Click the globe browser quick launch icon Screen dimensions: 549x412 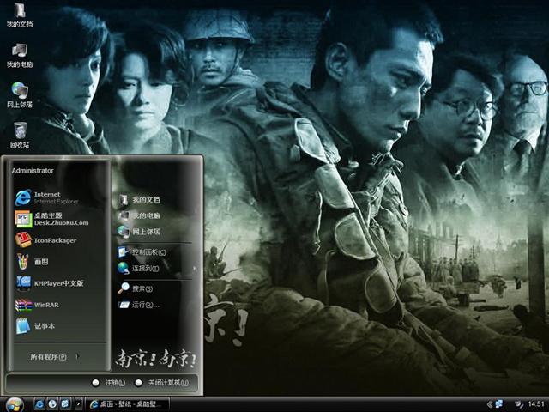point(52,404)
